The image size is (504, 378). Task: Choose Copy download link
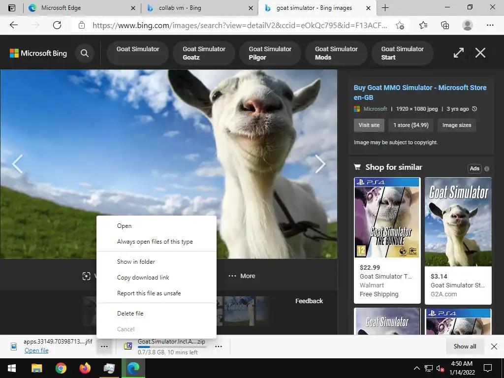click(157, 278)
